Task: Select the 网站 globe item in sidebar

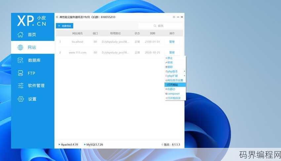Action: pyautogui.click(x=33, y=47)
